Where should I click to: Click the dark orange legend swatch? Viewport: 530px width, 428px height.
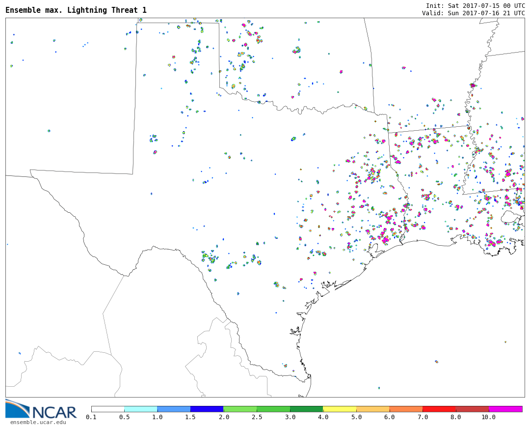(x=406, y=409)
